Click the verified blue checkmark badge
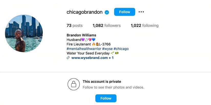 click(107, 12)
